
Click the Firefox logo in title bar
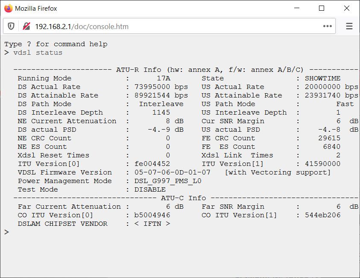pyautogui.click(x=8, y=8)
